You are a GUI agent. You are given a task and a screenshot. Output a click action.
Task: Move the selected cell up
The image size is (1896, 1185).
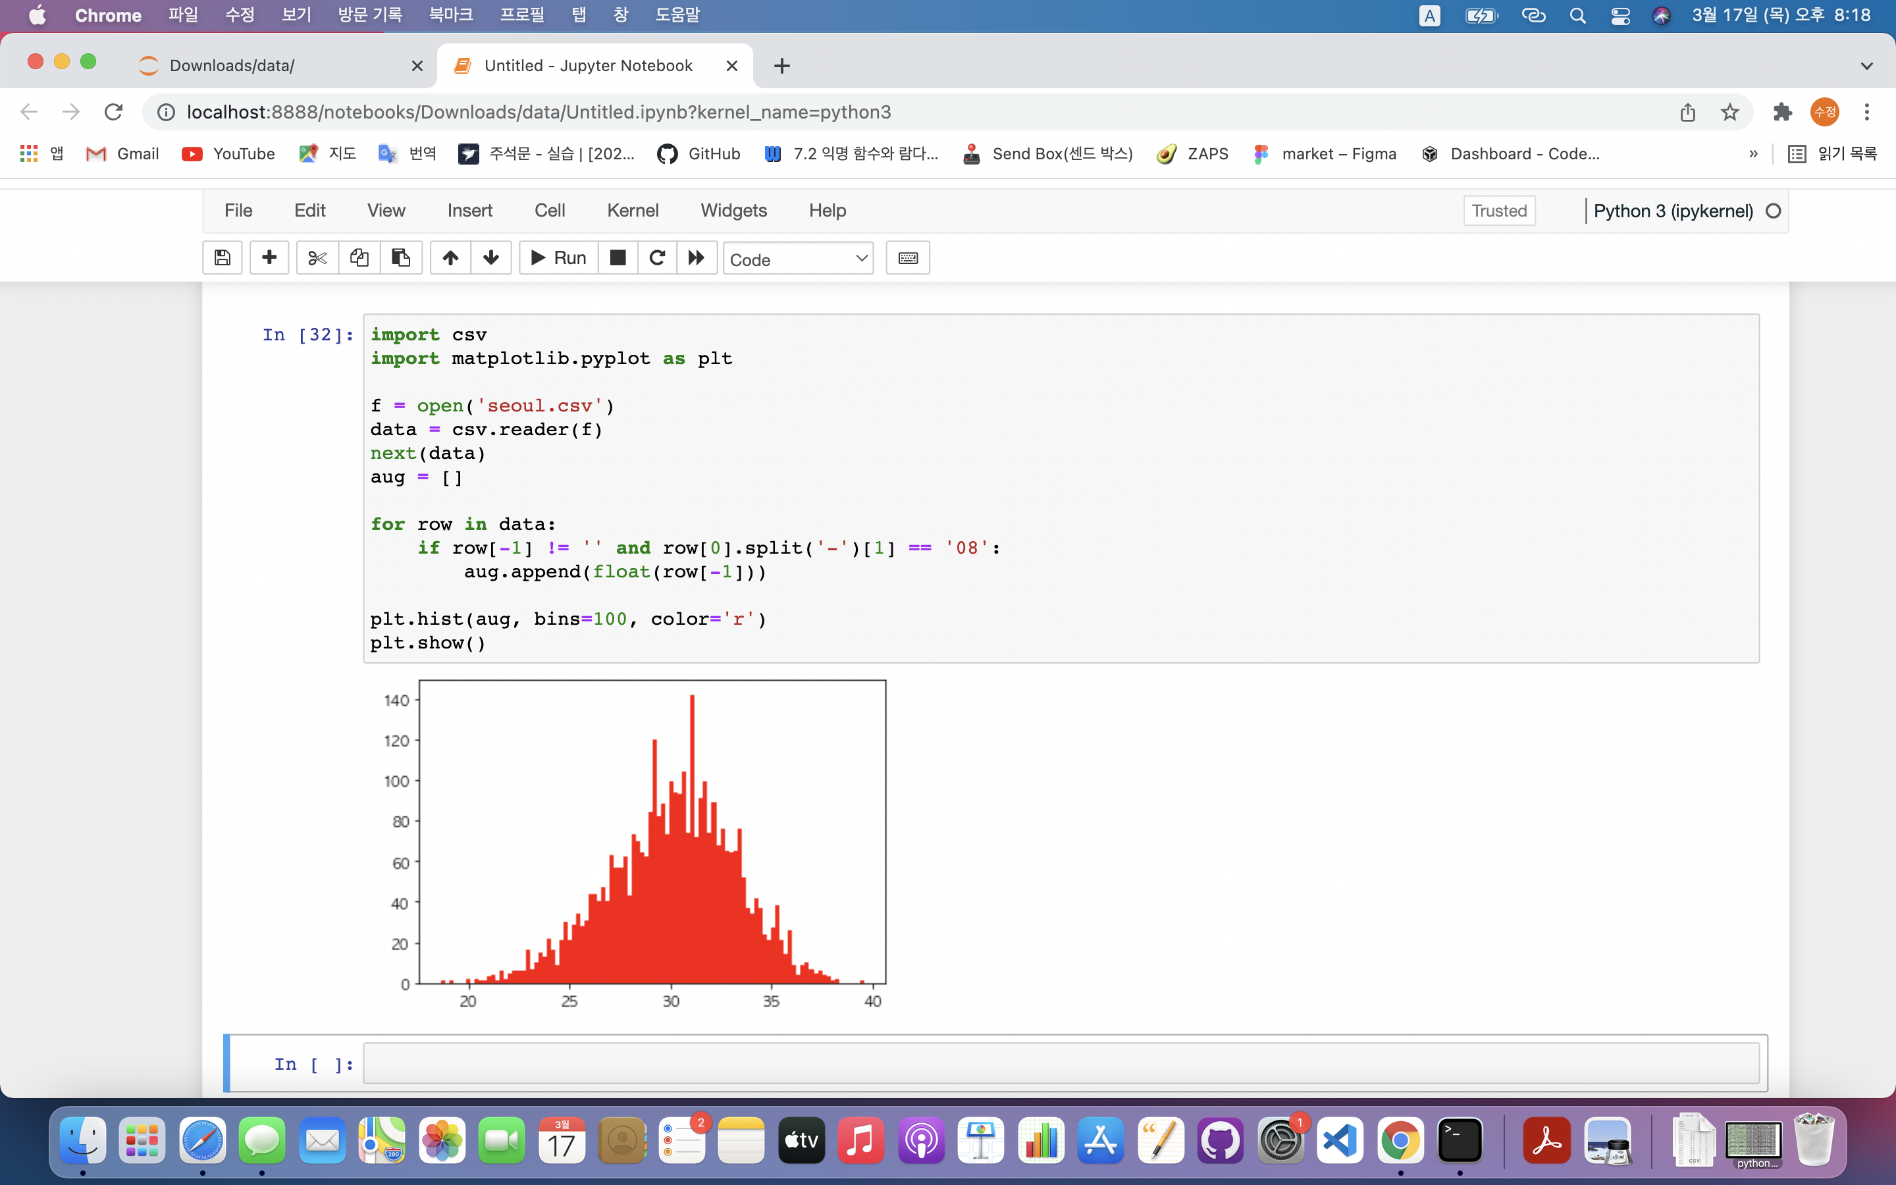tap(450, 258)
